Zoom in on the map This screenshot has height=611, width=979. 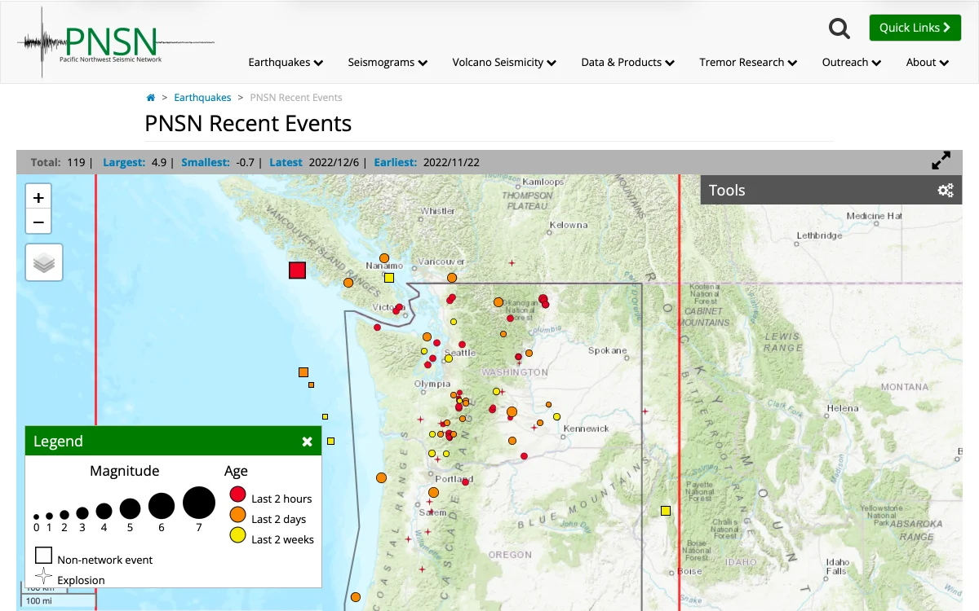point(38,196)
